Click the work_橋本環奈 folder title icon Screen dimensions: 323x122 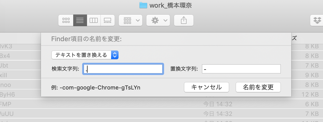pos(143,5)
